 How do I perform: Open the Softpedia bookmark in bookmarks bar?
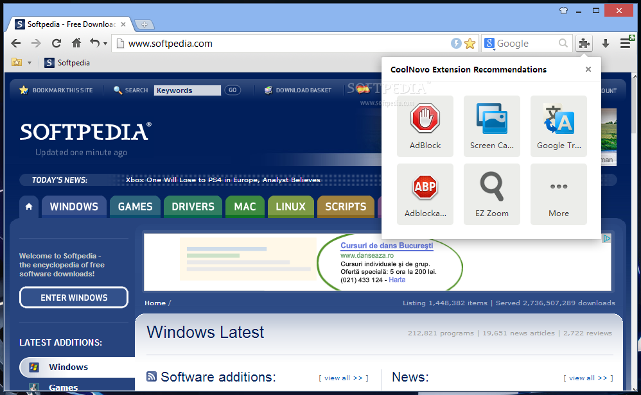67,62
